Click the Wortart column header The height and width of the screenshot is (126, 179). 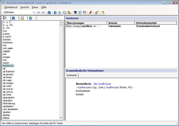[x=121, y=23]
